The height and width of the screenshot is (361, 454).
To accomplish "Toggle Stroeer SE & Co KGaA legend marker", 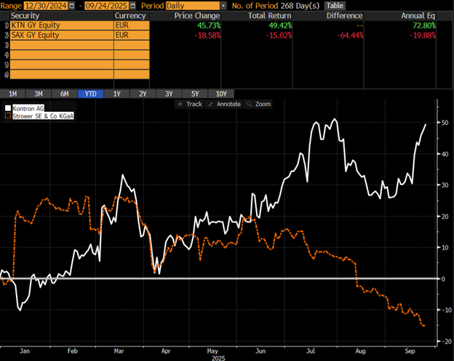I will (8, 115).
